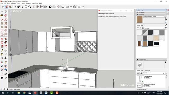Select the black material swatch in bottom row

click(x=151, y=44)
